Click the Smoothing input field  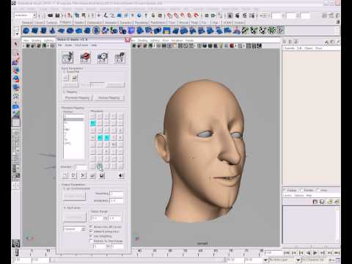coord(117,194)
